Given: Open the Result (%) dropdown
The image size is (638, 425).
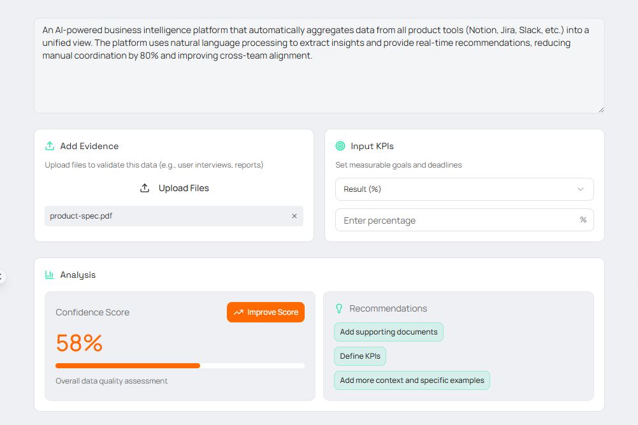Looking at the screenshot, I should 464,189.
